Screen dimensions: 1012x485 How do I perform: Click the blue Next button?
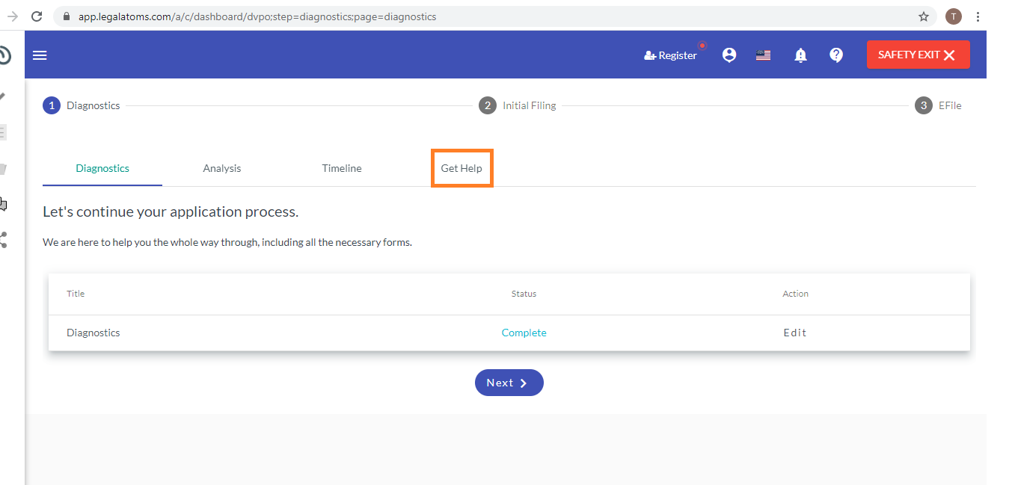(509, 383)
